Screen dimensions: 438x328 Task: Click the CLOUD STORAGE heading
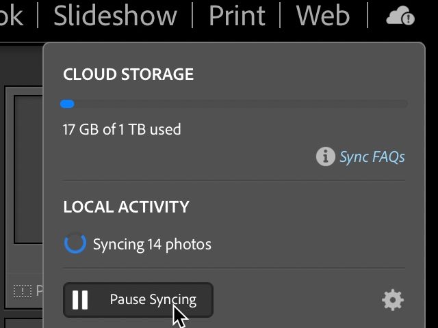[129, 74]
